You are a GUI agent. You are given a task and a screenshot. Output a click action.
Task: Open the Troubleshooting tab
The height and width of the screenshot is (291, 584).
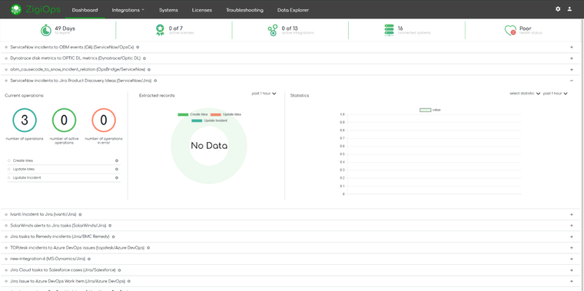coord(244,10)
